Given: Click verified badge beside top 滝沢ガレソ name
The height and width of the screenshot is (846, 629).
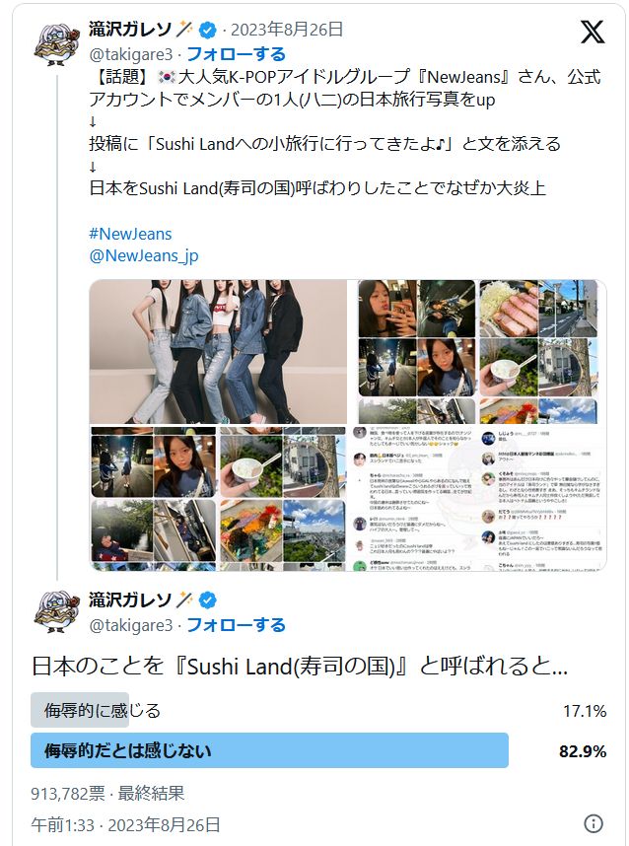Looking at the screenshot, I should click(208, 30).
